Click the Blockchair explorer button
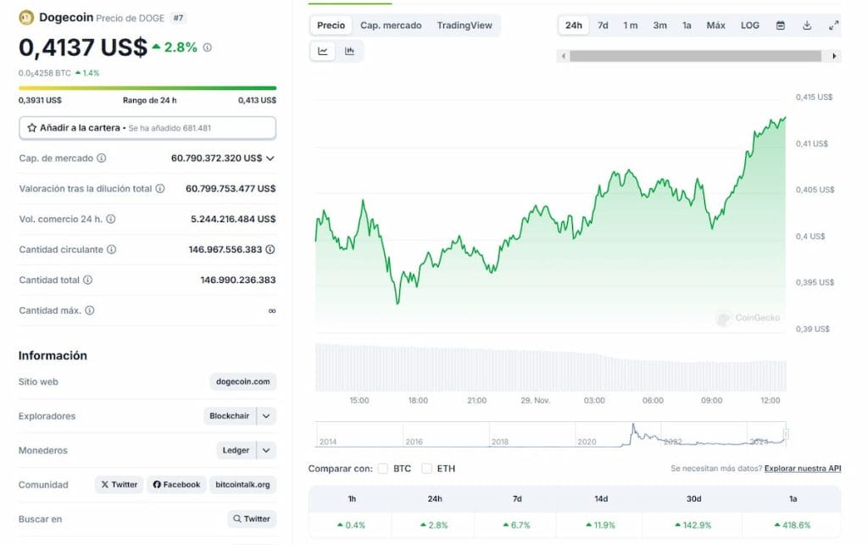868x545 pixels. 229,416
